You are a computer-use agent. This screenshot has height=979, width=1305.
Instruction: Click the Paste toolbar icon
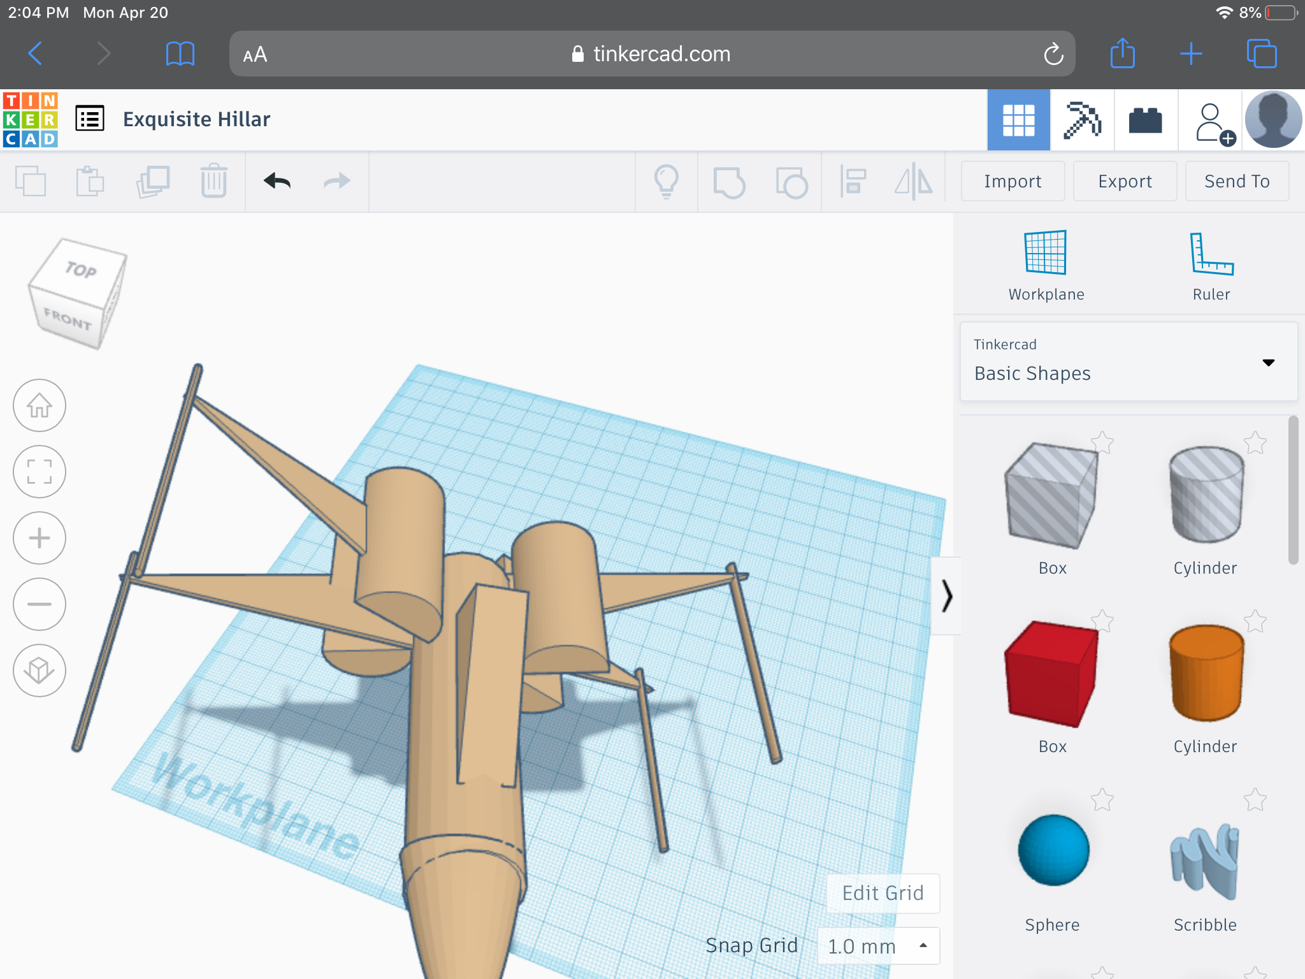tap(90, 182)
